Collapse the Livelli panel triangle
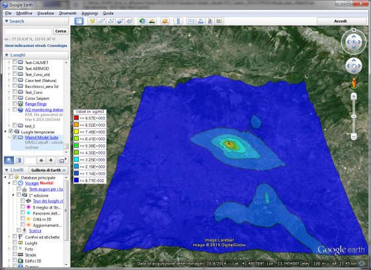Image resolution: width=371 pixels, height=270 pixels. pos(7,170)
